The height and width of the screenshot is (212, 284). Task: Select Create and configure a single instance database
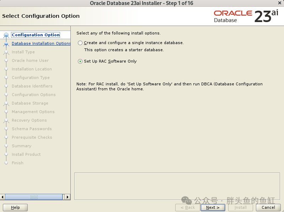click(x=80, y=43)
